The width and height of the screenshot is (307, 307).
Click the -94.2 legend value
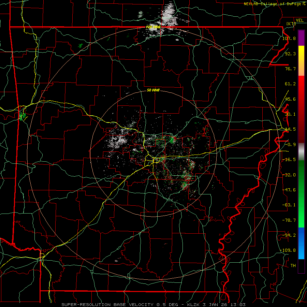coord(289,235)
